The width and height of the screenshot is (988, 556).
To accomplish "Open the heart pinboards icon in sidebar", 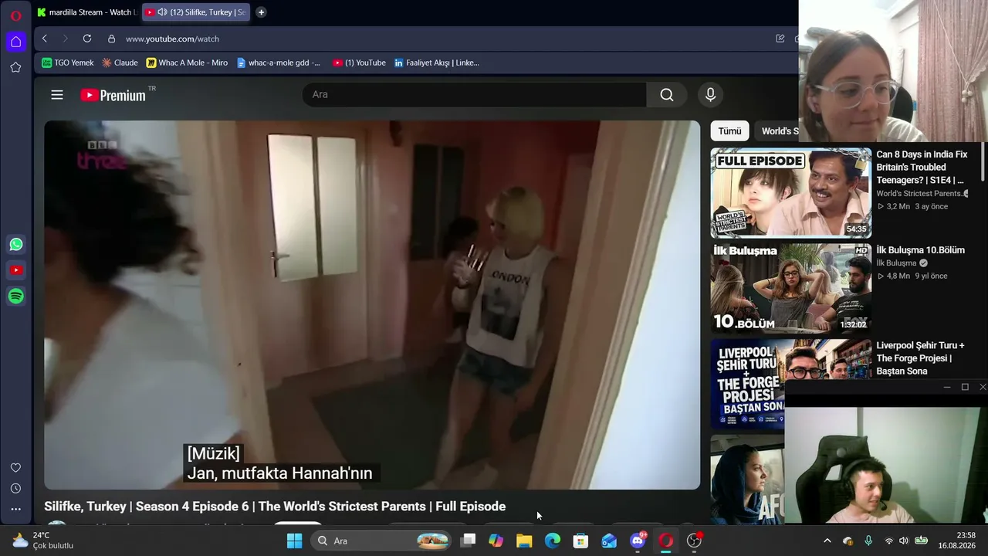I will coord(15,468).
